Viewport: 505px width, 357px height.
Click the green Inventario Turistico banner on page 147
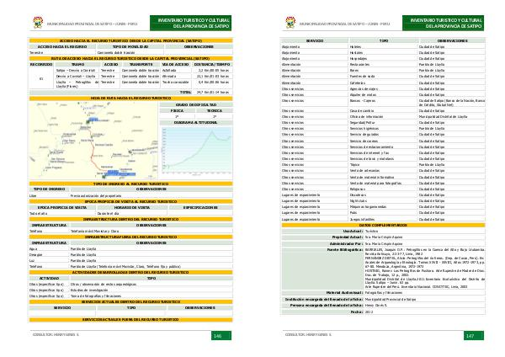444,23
